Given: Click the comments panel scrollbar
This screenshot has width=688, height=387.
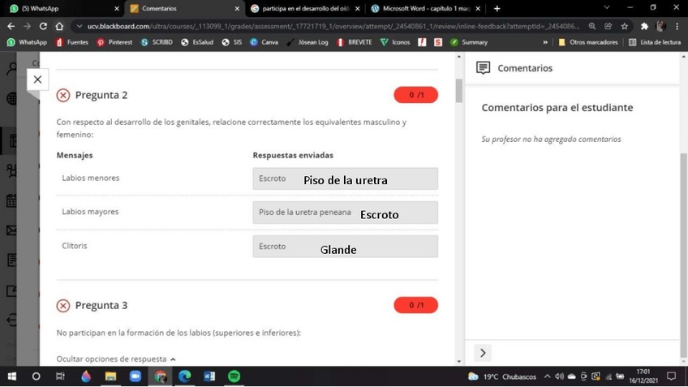Looking at the screenshot, I should pyautogui.click(x=683, y=255).
